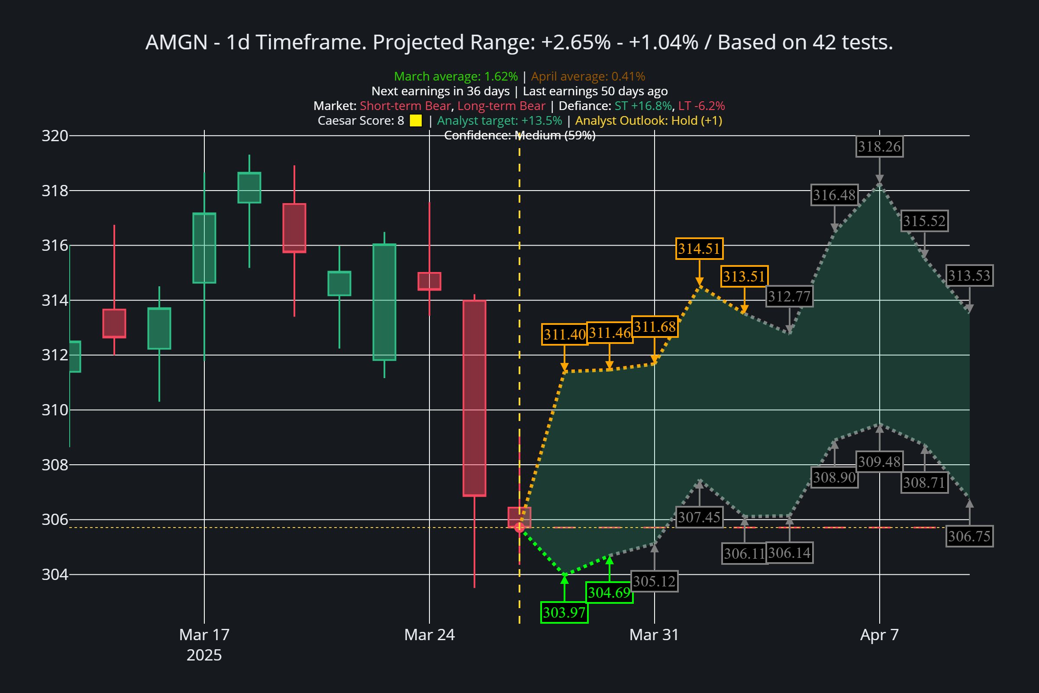Click the 304.69 green price label
This screenshot has width=1039, height=693.
[x=610, y=593]
